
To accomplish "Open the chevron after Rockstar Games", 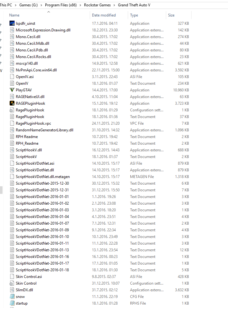I will point(114,5).
